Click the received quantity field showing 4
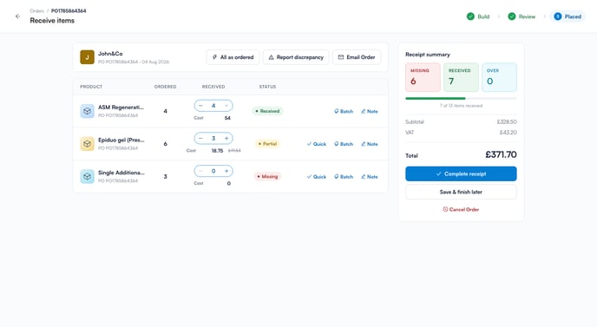The height and width of the screenshot is (327, 597). (x=213, y=106)
